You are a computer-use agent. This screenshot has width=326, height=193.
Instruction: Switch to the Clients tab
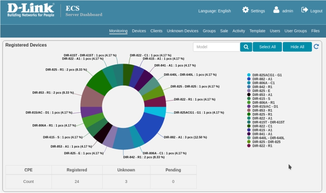coord(156,31)
